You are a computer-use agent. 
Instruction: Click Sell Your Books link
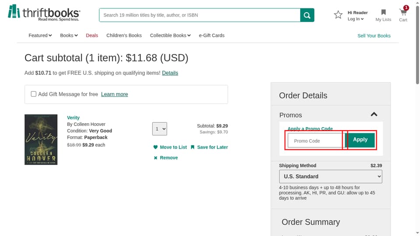coord(374,35)
